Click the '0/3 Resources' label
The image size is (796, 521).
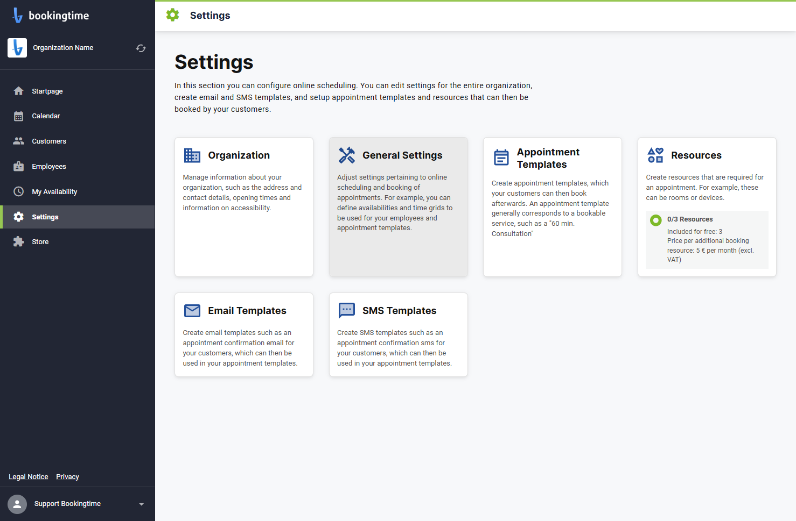point(690,219)
